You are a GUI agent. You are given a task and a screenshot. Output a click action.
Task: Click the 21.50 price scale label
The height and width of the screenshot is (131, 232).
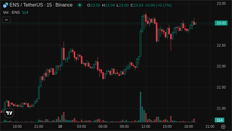[221, 87]
